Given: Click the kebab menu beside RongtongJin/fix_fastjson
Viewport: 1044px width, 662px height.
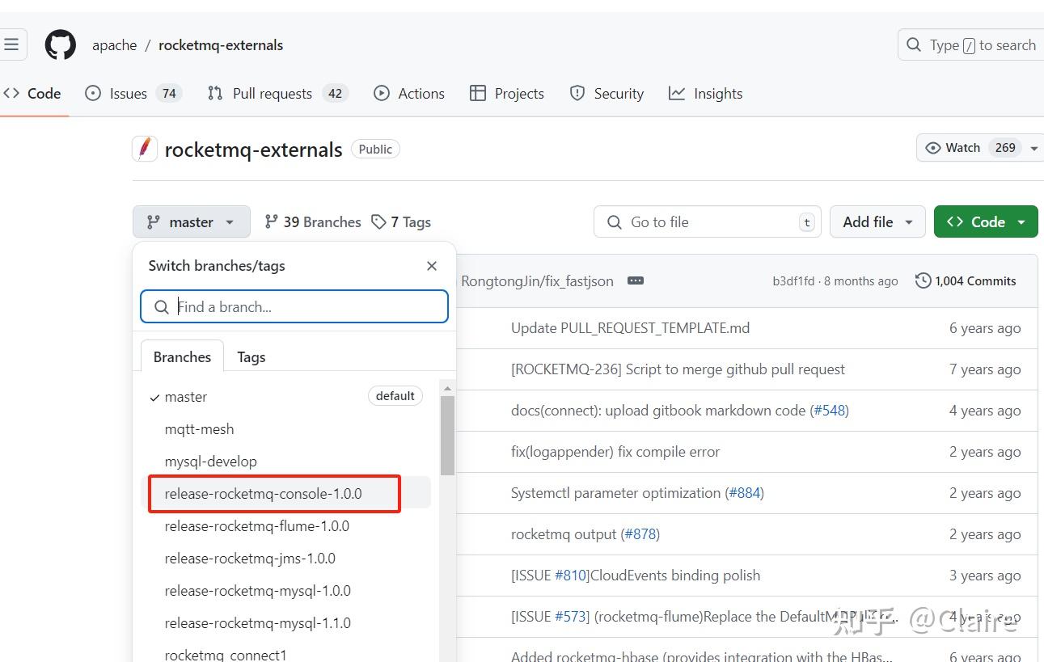Looking at the screenshot, I should click(636, 280).
